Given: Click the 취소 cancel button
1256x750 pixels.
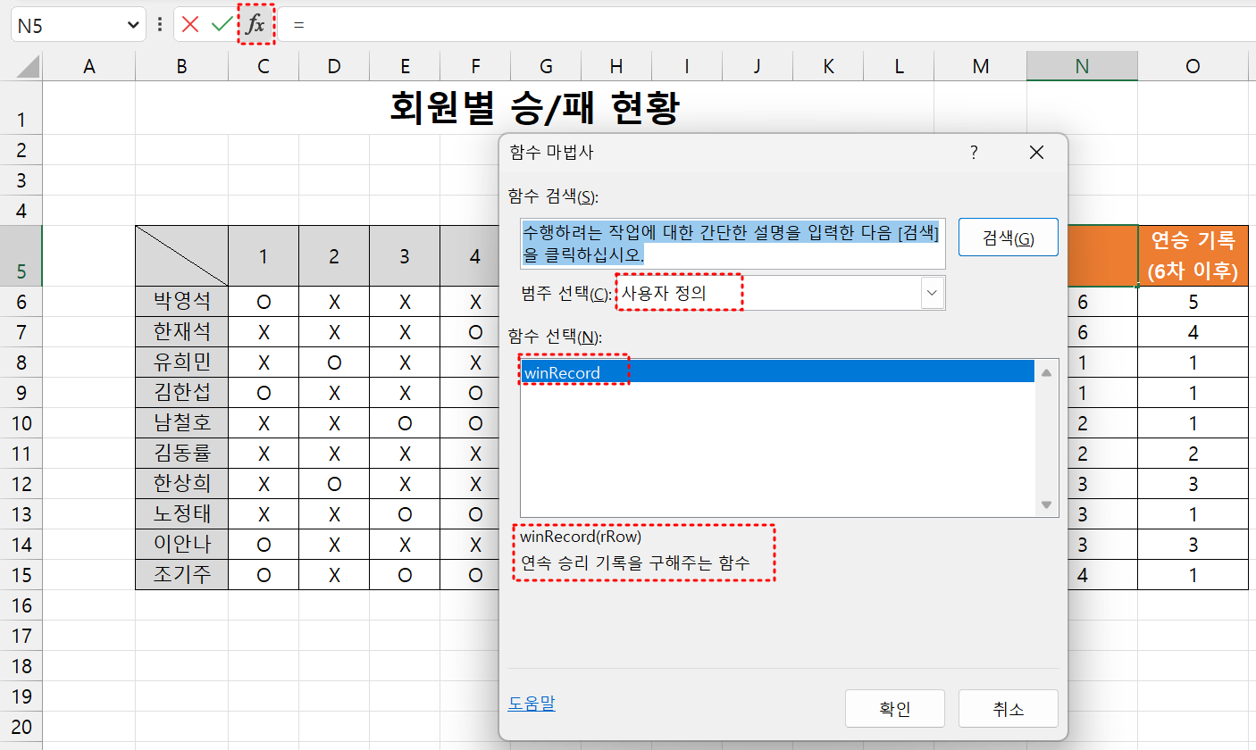Looking at the screenshot, I should [x=1008, y=709].
